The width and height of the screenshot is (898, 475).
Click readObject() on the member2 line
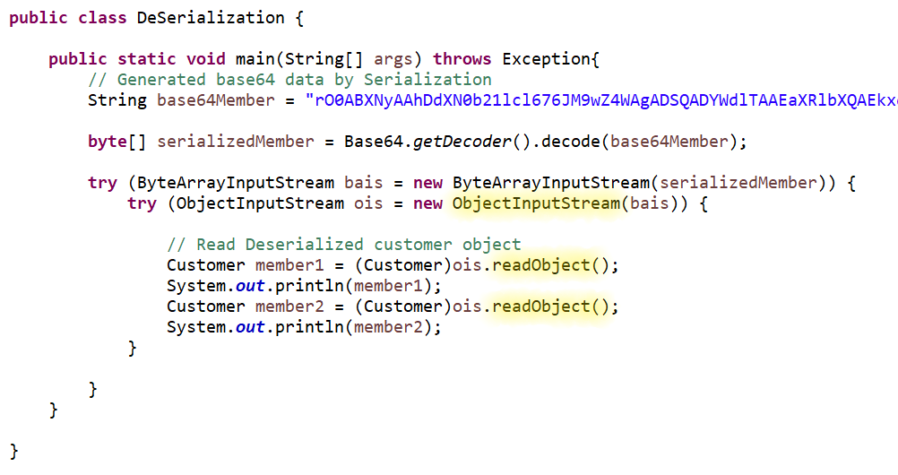click(x=549, y=307)
